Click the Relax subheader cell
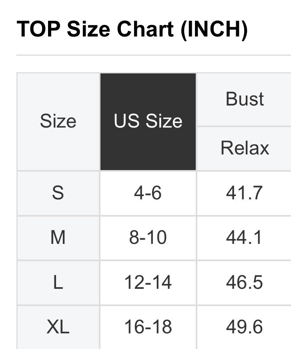Image resolution: width=291 pixels, height=349 pixels. (244, 148)
